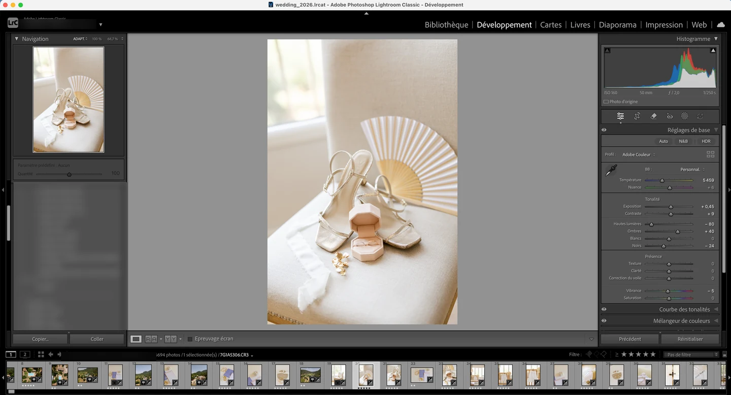Open the toolbar content dropdown triangle
The height and width of the screenshot is (395, 731).
point(591,339)
